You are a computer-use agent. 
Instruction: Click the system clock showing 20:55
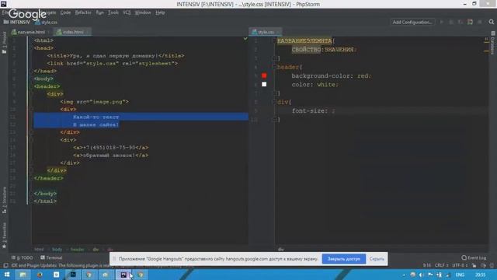[x=480, y=275]
